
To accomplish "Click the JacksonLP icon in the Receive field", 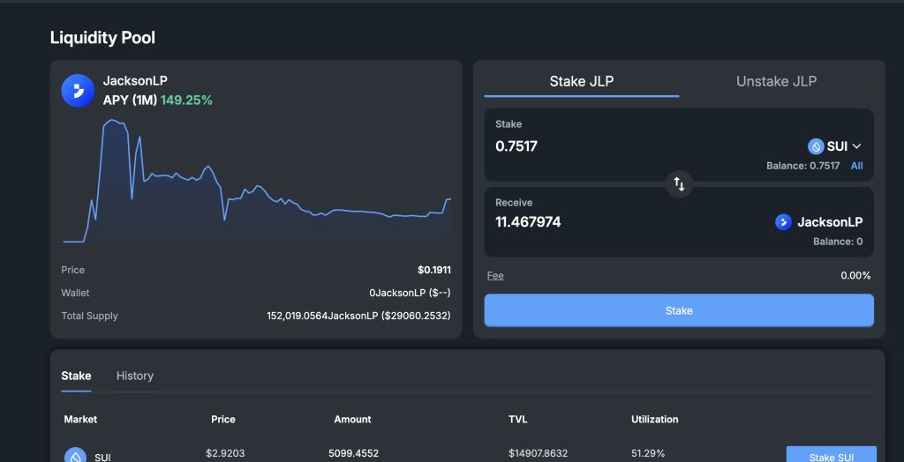I will (x=784, y=222).
